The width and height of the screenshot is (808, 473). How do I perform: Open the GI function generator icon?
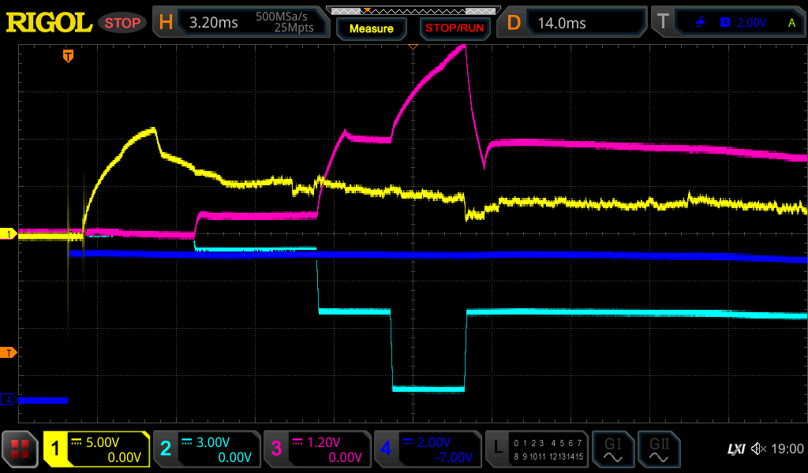click(612, 449)
